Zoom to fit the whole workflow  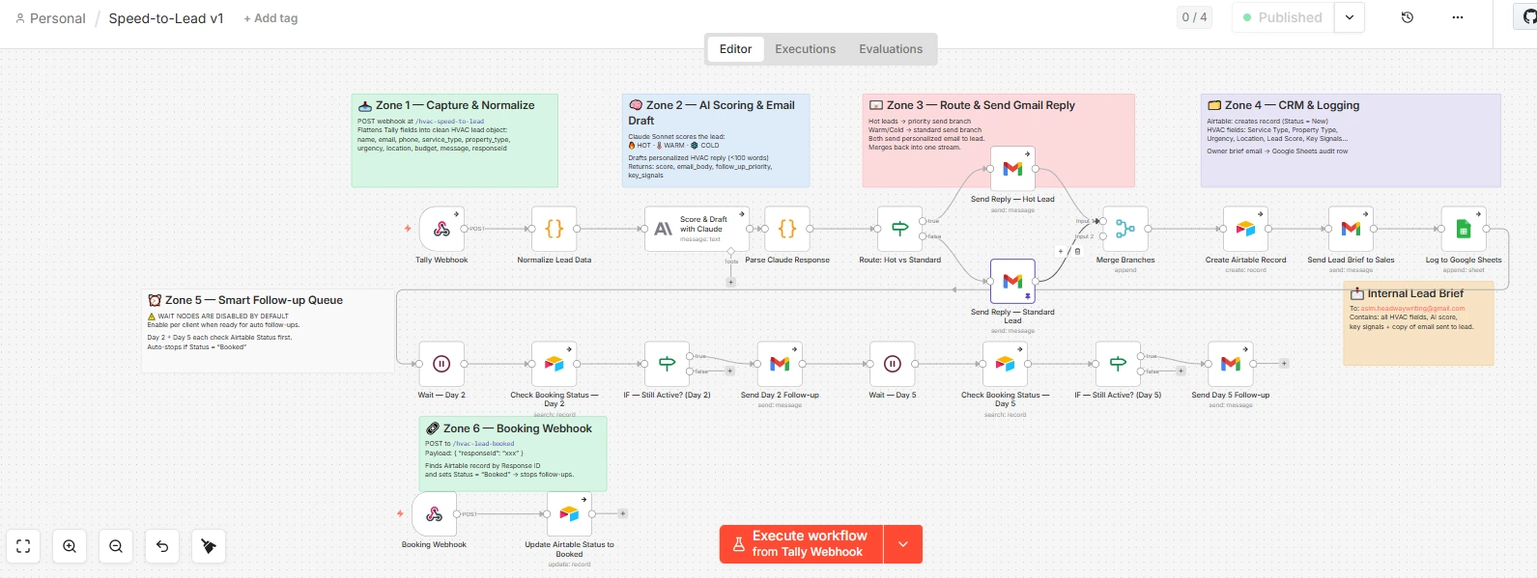point(23,546)
